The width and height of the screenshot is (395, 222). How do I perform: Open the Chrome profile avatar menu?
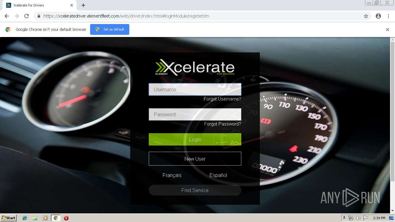coord(378,16)
